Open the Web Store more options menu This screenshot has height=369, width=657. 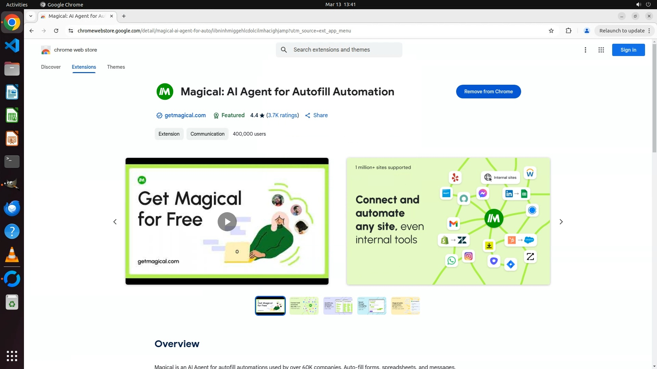tap(585, 50)
